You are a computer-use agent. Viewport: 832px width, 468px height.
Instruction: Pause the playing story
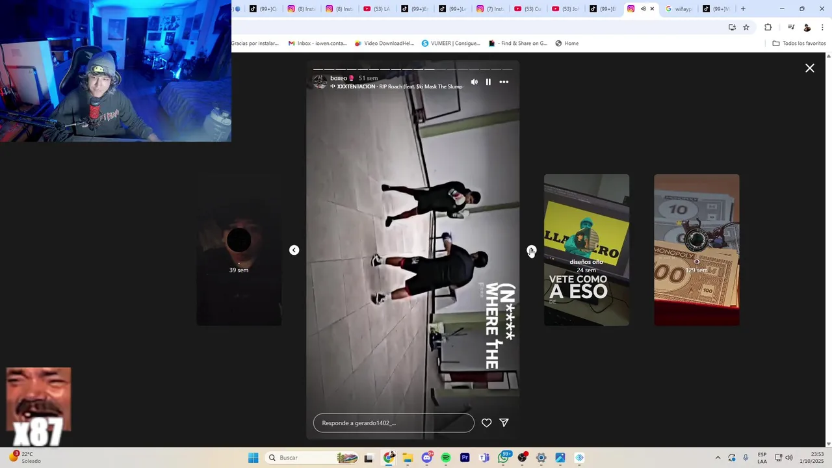[488, 82]
